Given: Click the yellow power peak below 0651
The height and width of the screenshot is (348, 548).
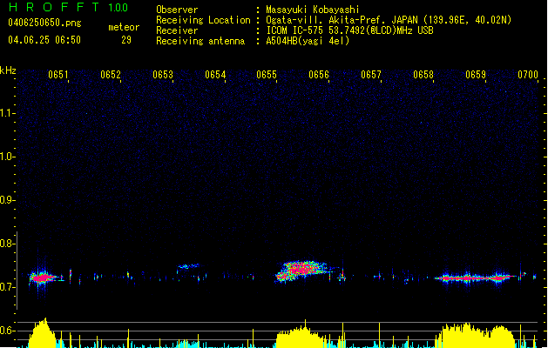Looking at the screenshot, I should (43, 333).
